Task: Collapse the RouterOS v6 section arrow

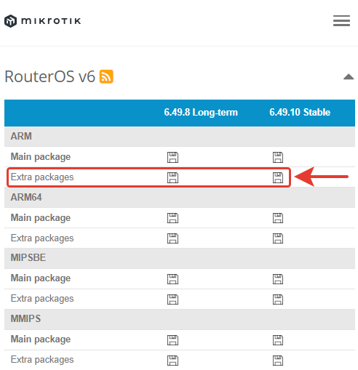Action: tap(349, 77)
